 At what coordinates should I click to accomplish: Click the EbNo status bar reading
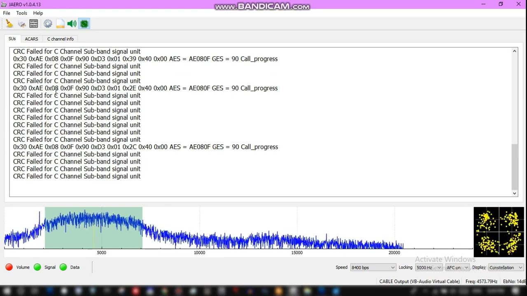tap(515, 282)
